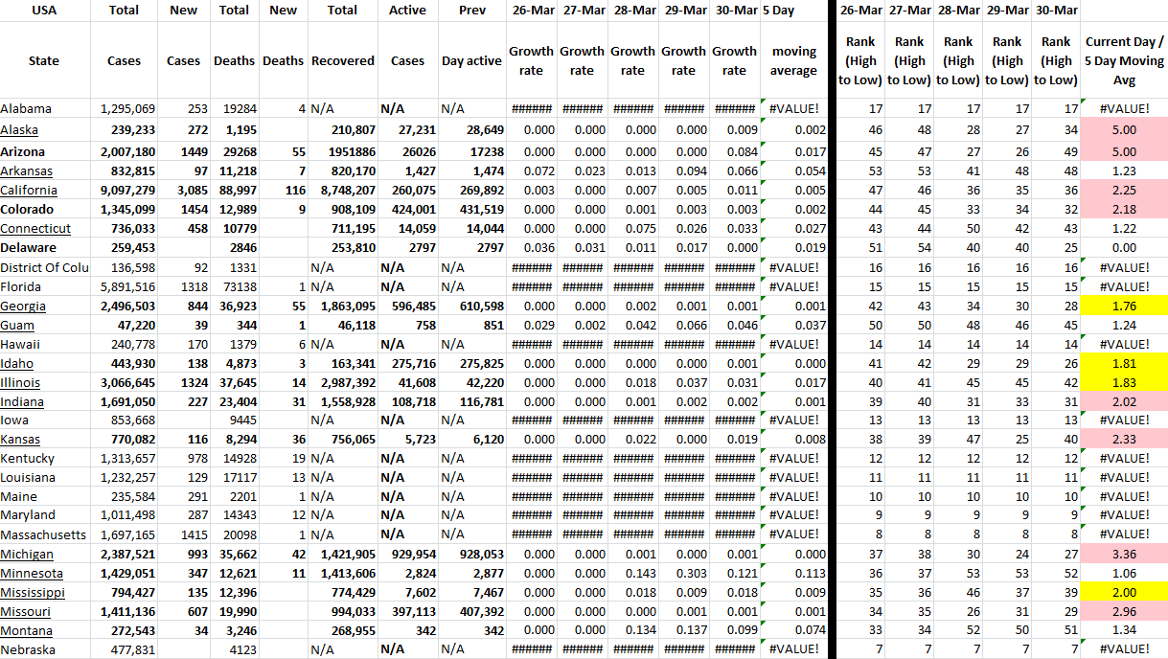Viewport: 1168px width, 659px height.
Task: Click the yellow 2.00 Mississippi cell
Action: coord(1124,593)
